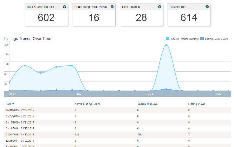The height and width of the screenshot is (147, 234).
Task: Click row date 01/11/2015 - 01/17/2015
Action: click(x=20, y=128)
